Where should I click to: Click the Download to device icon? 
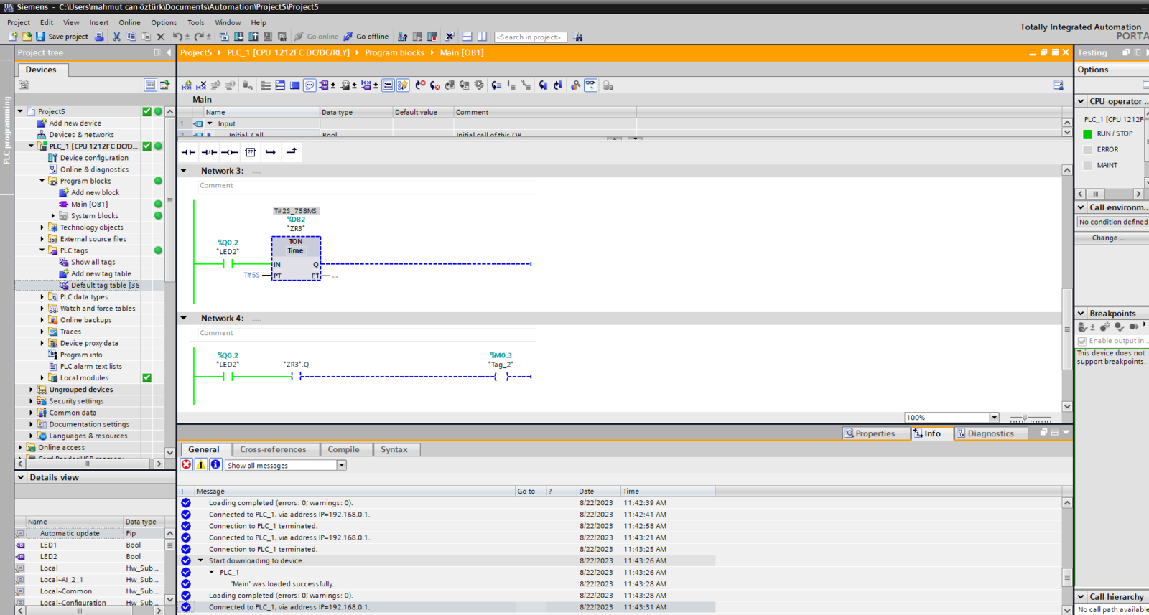point(239,37)
